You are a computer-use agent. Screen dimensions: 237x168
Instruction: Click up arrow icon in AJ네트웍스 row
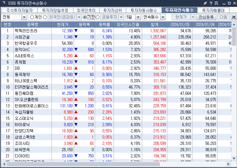[76, 56]
